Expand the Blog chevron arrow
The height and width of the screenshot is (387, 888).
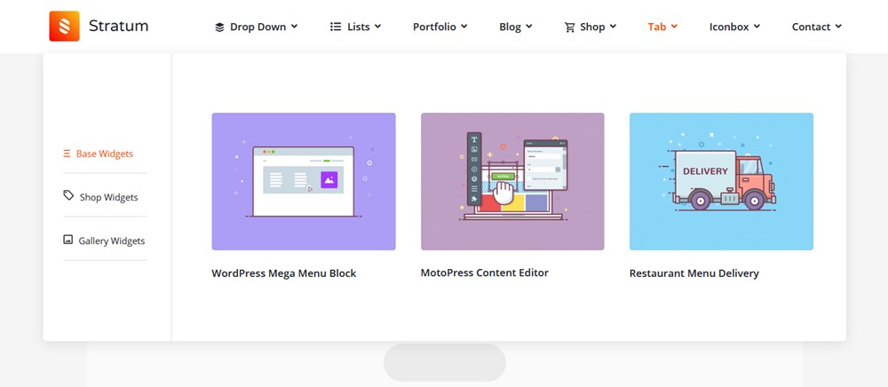pos(529,26)
